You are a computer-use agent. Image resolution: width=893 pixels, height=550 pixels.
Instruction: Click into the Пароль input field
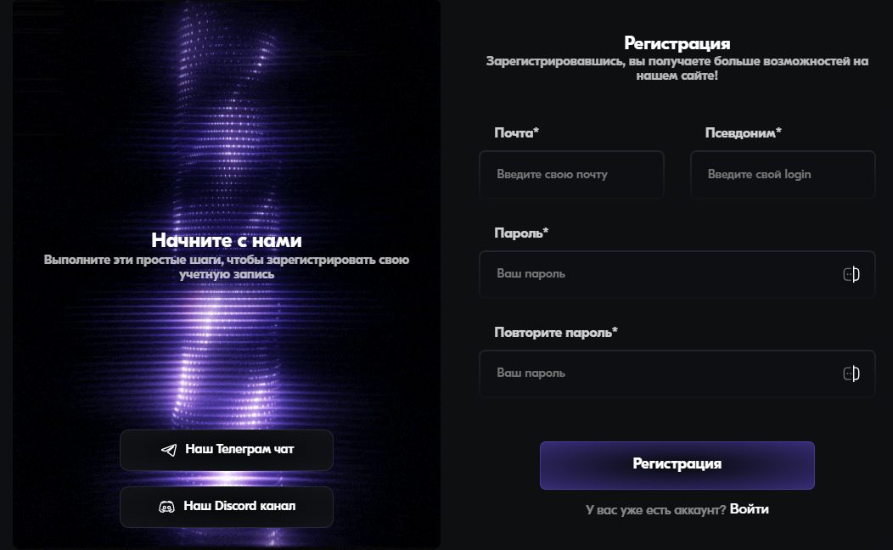[677, 274]
